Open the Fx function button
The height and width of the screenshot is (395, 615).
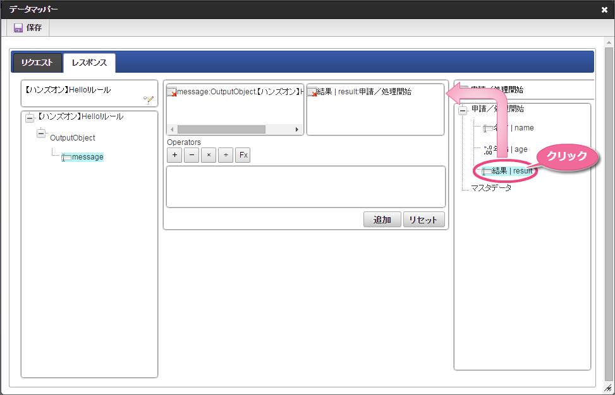pos(243,155)
